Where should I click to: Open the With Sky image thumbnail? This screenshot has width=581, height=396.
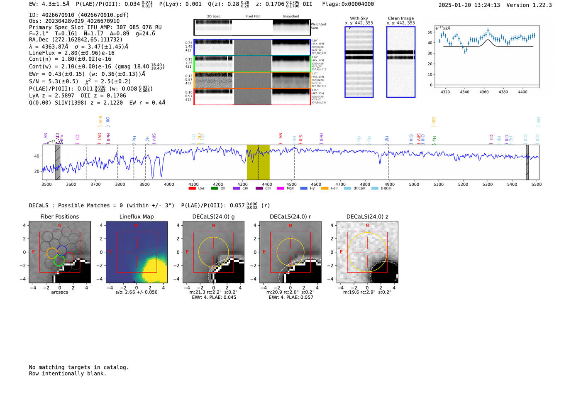(359, 62)
